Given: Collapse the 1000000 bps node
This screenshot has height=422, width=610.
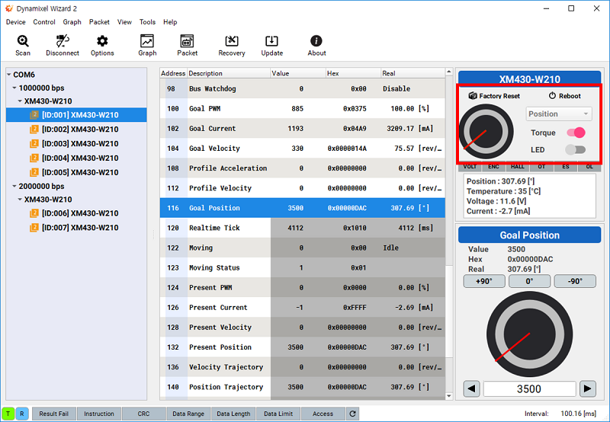Looking at the screenshot, I should click(14, 88).
